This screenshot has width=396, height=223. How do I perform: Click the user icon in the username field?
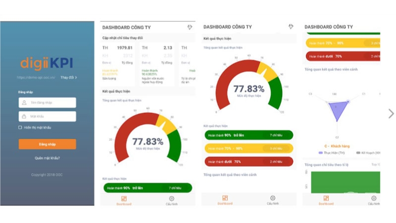(23, 103)
